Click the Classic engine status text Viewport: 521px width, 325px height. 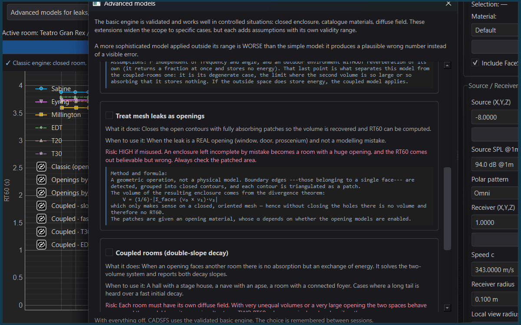pos(46,63)
